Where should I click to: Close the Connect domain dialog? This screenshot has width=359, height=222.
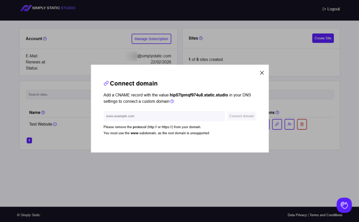[x=262, y=73]
